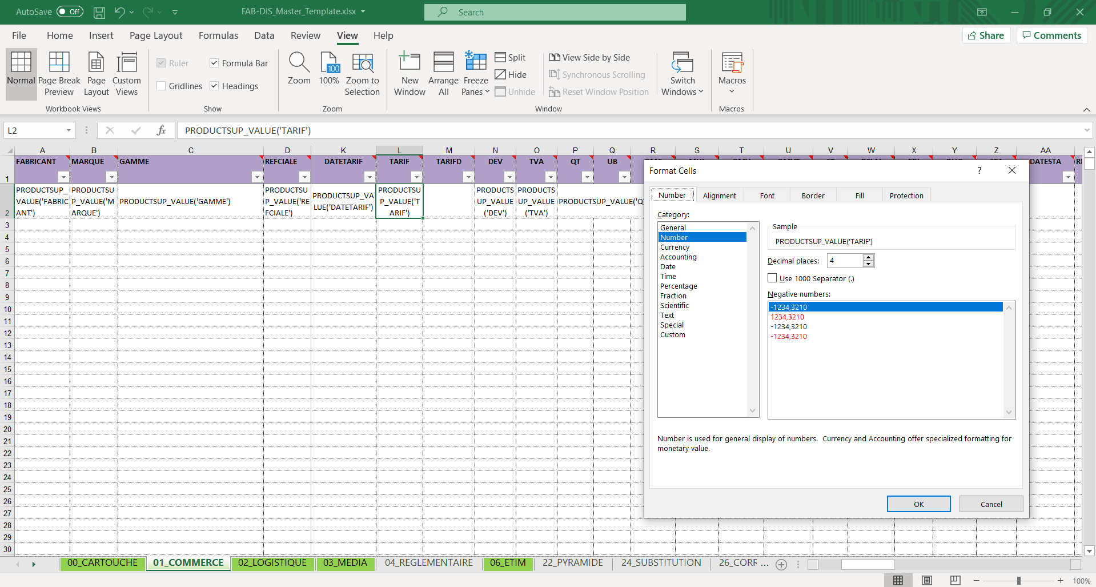This screenshot has width=1096, height=587.
Task: Click the Save icon in title bar
Action: 99,12
